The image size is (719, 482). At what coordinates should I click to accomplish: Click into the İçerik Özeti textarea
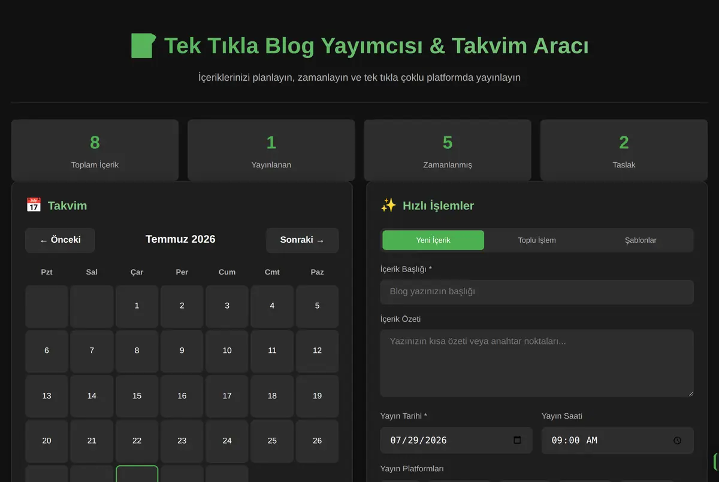537,363
